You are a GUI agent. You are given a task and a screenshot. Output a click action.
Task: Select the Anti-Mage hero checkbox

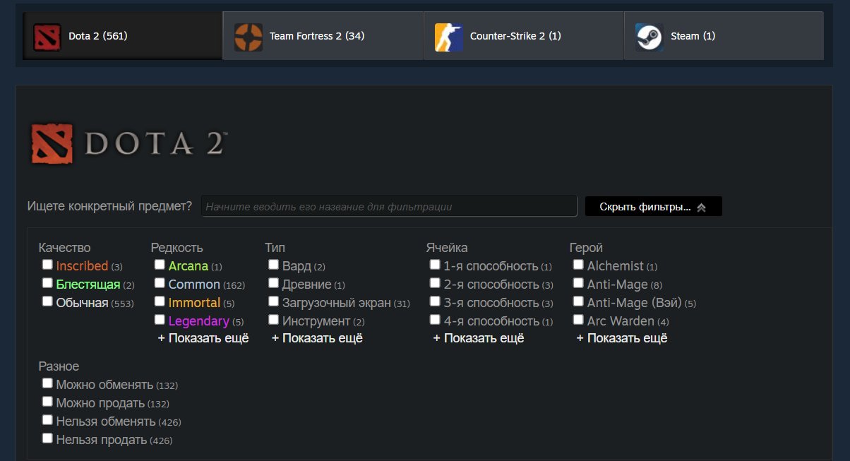[578, 283]
